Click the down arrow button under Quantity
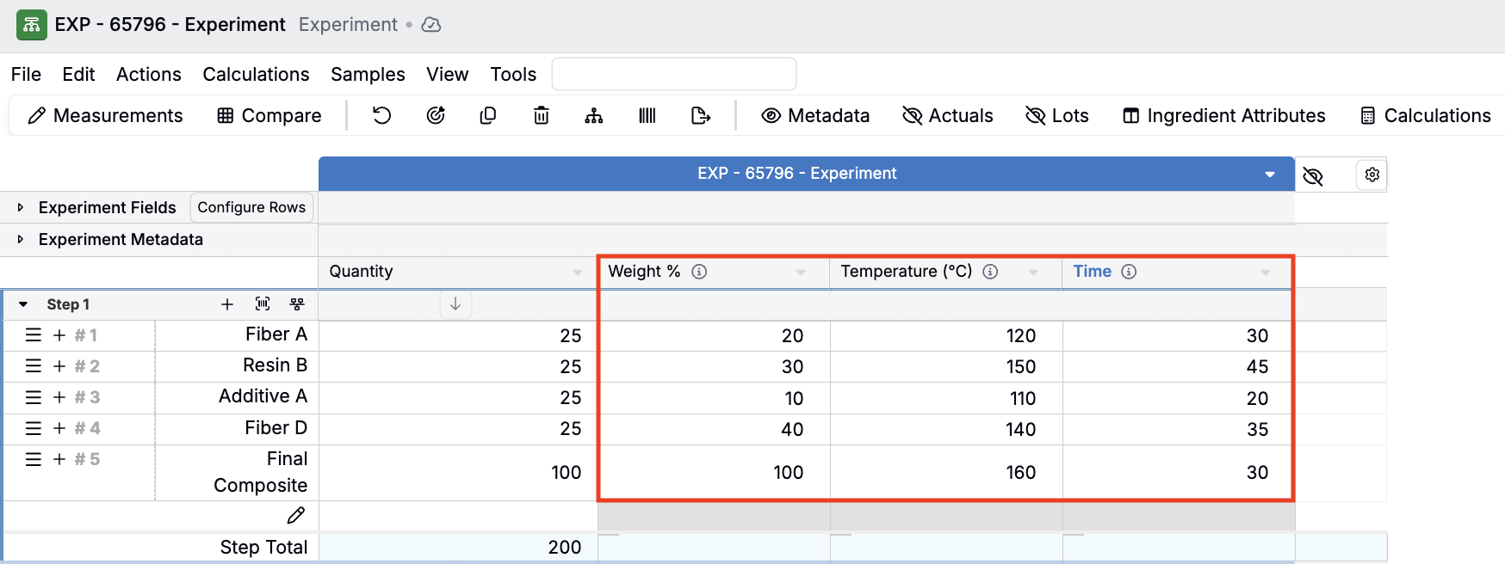 pyautogui.click(x=455, y=304)
